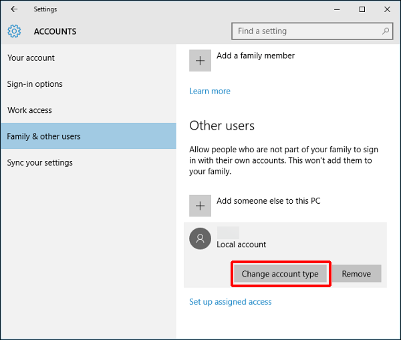Go to Sign-in options
The height and width of the screenshot is (340, 401).
35,84
